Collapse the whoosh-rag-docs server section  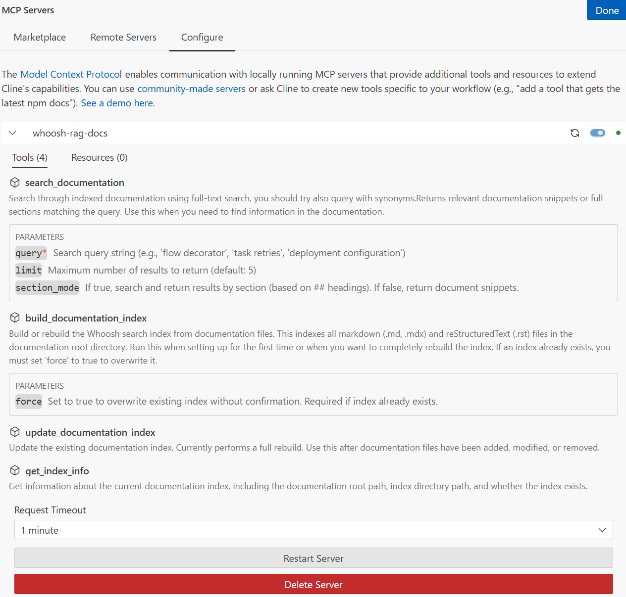click(13, 133)
